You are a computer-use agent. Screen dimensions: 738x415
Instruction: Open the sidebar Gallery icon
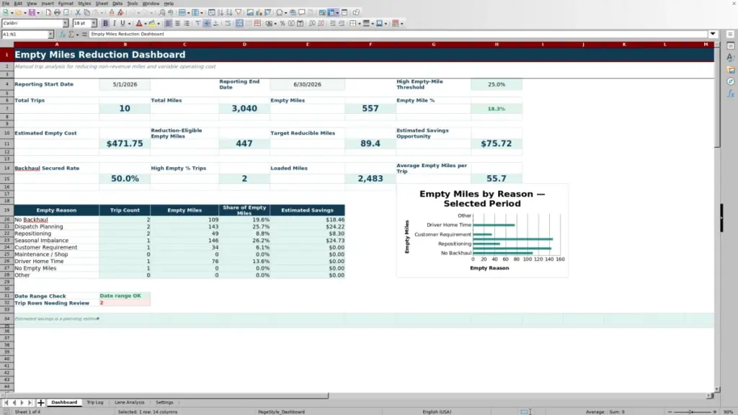[x=731, y=70]
